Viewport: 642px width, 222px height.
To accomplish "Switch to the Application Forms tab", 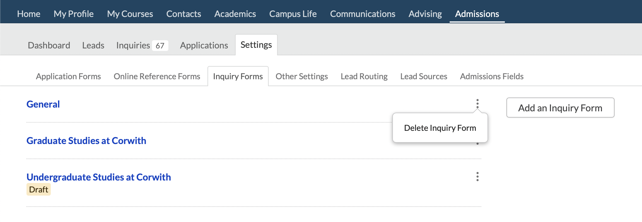I will 68,76.
